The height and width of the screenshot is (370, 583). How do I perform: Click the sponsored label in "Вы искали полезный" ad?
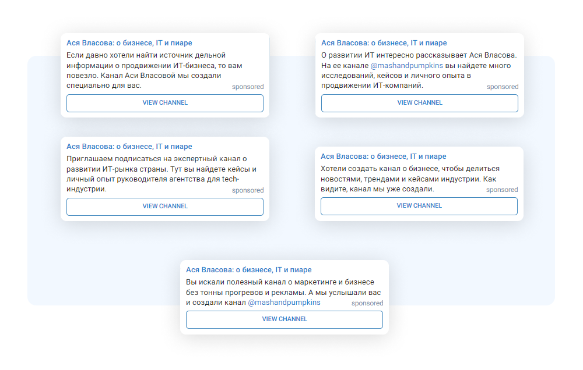pyautogui.click(x=367, y=303)
